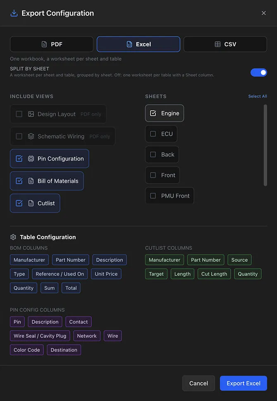Click the sheets list scrollbar
The image size is (277, 401).
tap(265, 145)
